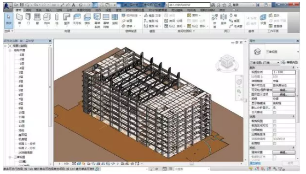This screenshot has height=174, width=306.
Task: Select the Dormer opening tool
Action: (236, 26)
